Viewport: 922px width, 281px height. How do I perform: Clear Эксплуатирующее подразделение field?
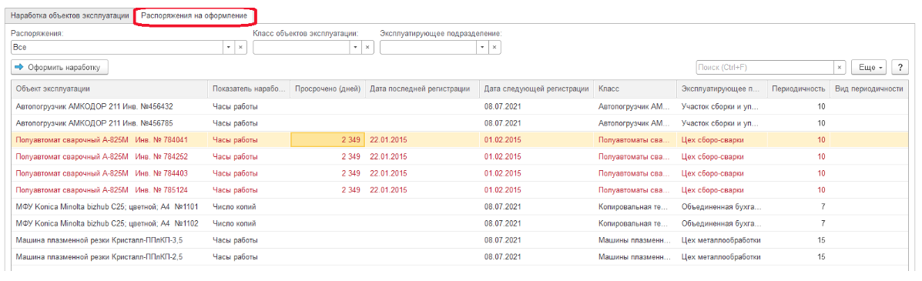point(495,47)
